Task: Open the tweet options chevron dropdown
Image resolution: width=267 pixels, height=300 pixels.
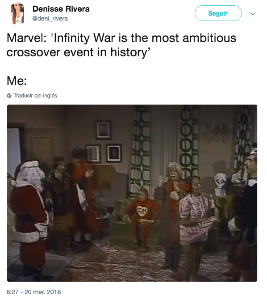Action: point(253,13)
